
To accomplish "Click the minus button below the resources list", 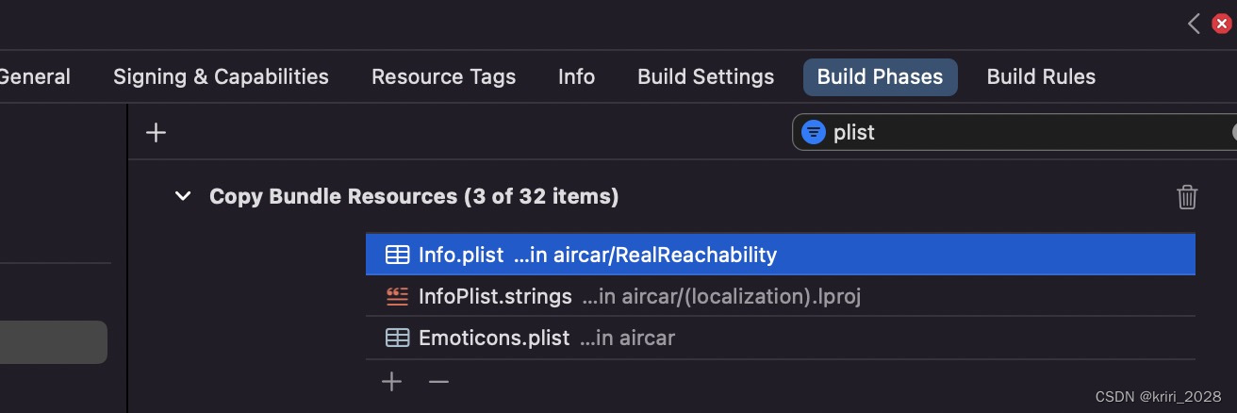I will (438, 382).
